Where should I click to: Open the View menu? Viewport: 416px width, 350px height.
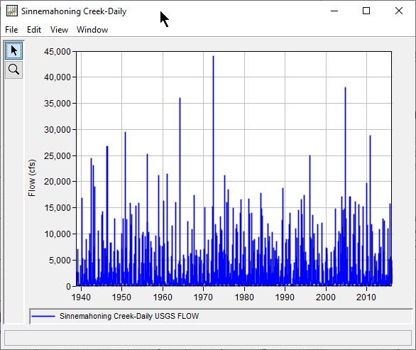[x=59, y=30]
